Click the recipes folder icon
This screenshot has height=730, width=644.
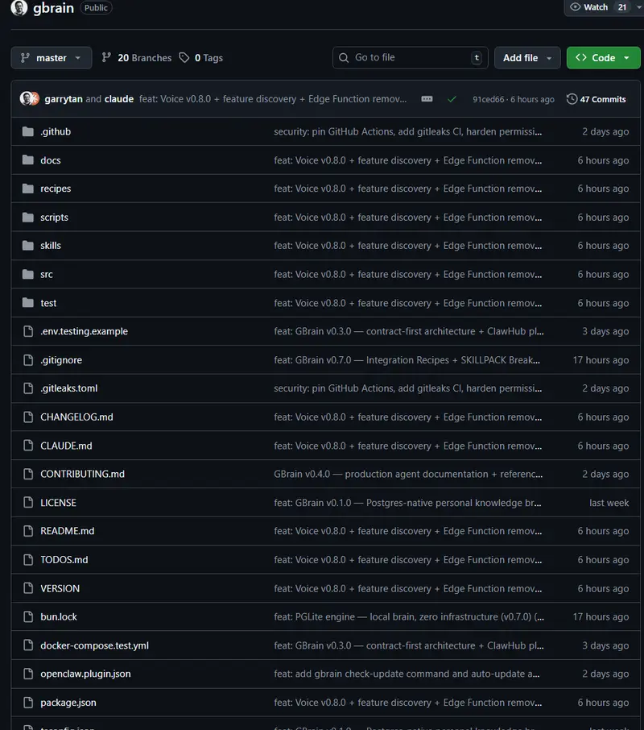[28, 189]
